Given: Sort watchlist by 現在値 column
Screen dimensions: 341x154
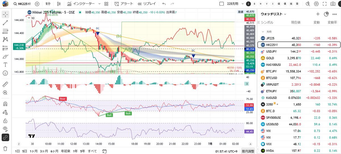Looking at the screenshot, I should click(x=296, y=22).
